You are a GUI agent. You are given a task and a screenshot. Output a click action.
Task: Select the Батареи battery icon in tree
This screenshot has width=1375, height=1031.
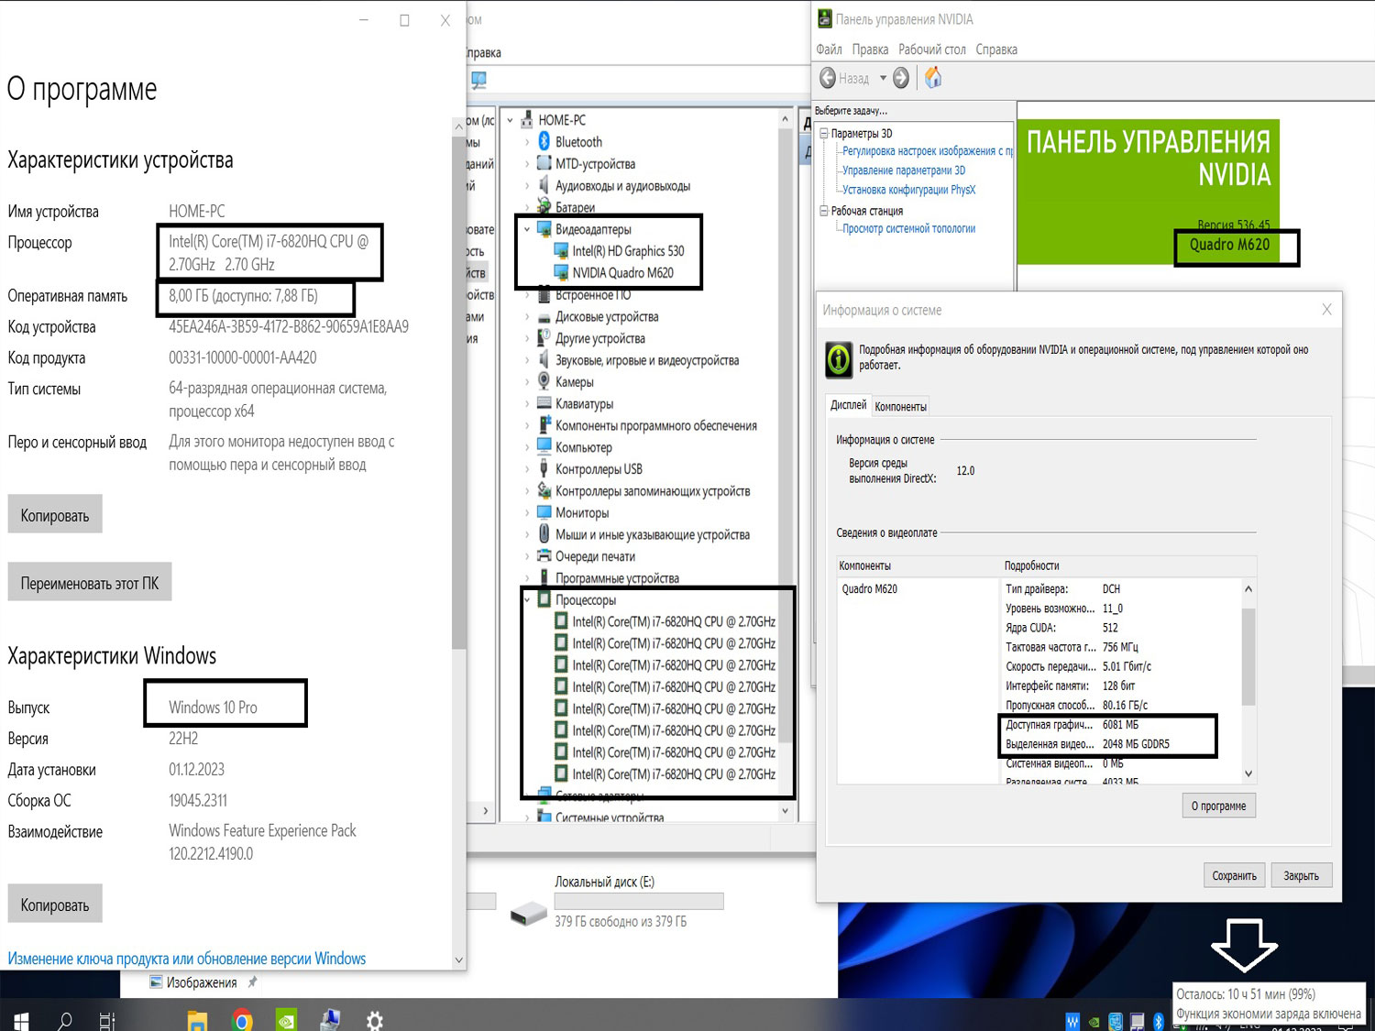[544, 207]
